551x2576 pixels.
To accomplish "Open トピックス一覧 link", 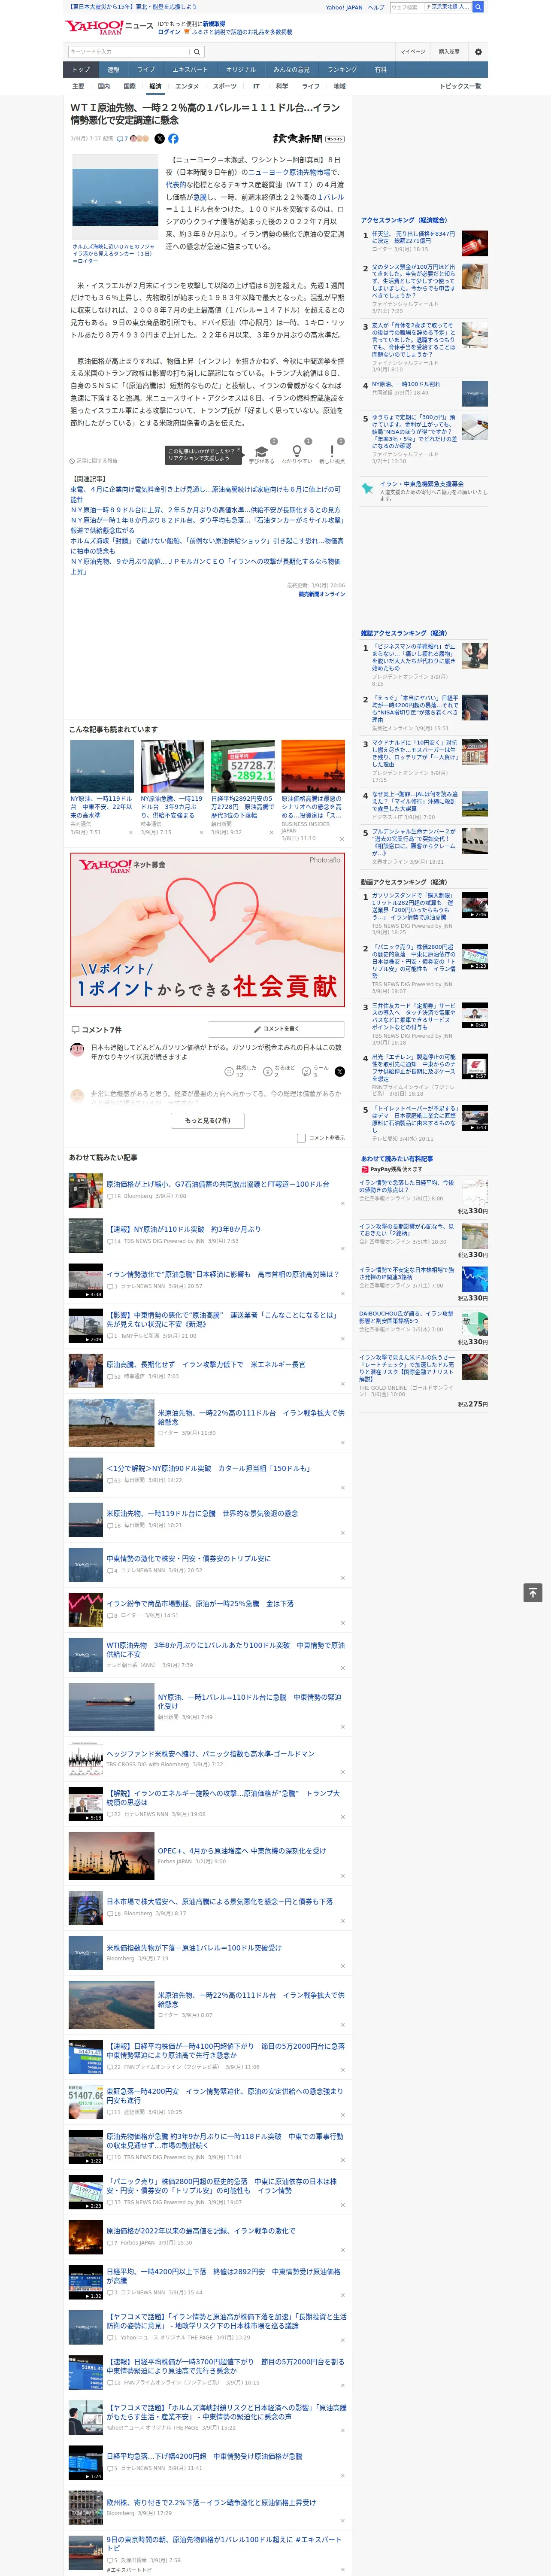I will click(x=460, y=86).
